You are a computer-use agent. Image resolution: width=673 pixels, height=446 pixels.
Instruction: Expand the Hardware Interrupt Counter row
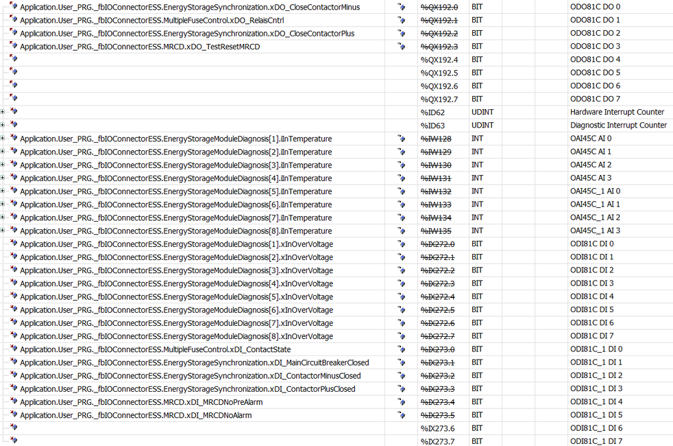[3, 112]
